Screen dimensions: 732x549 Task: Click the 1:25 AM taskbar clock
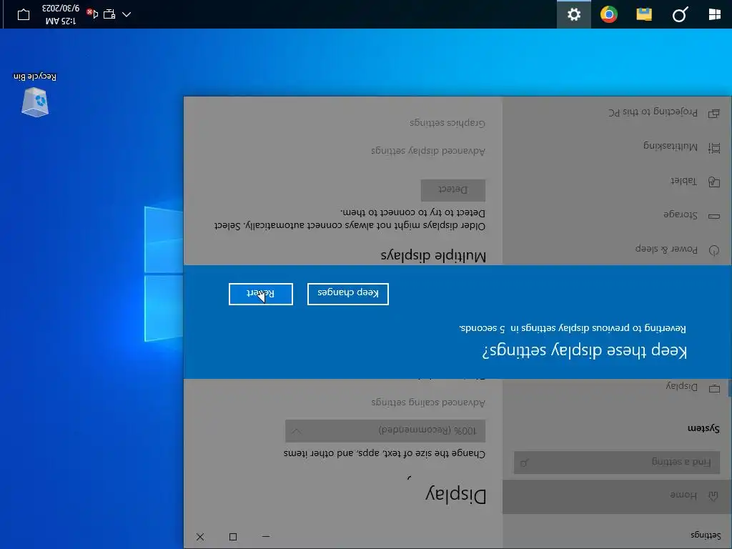coord(61,14)
